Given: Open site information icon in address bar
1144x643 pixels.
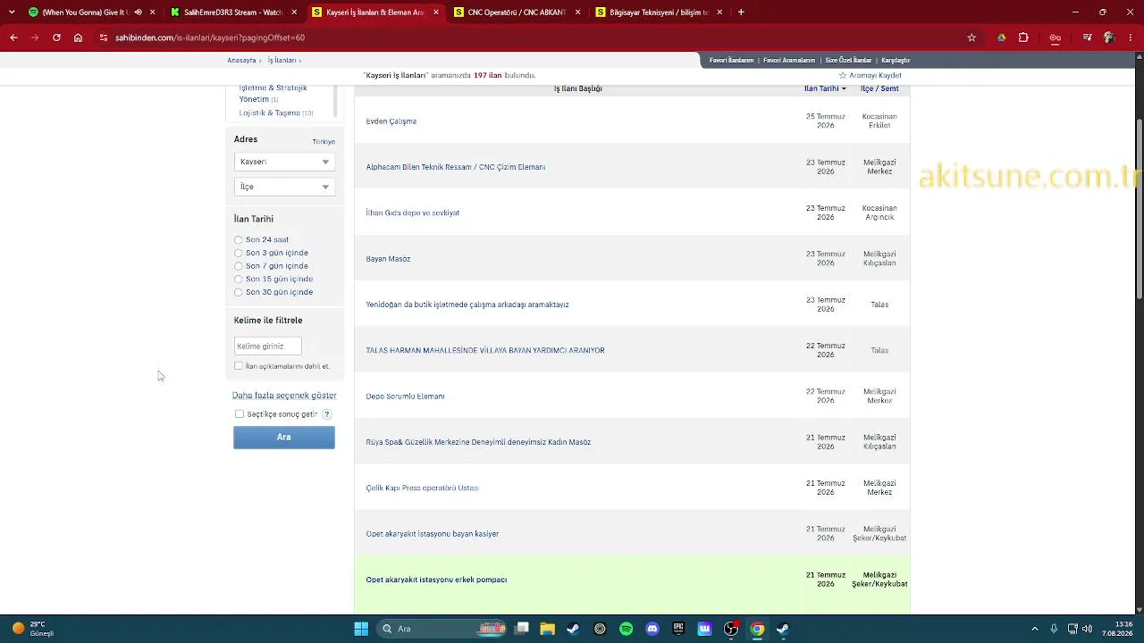Looking at the screenshot, I should click(x=104, y=38).
